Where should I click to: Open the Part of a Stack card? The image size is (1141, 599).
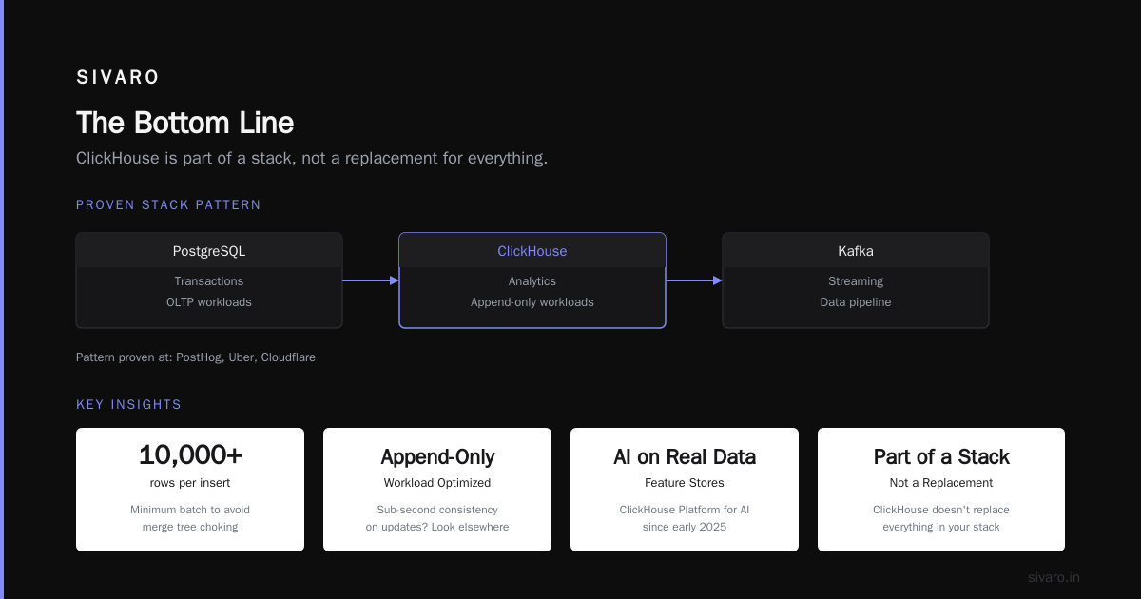click(x=941, y=490)
